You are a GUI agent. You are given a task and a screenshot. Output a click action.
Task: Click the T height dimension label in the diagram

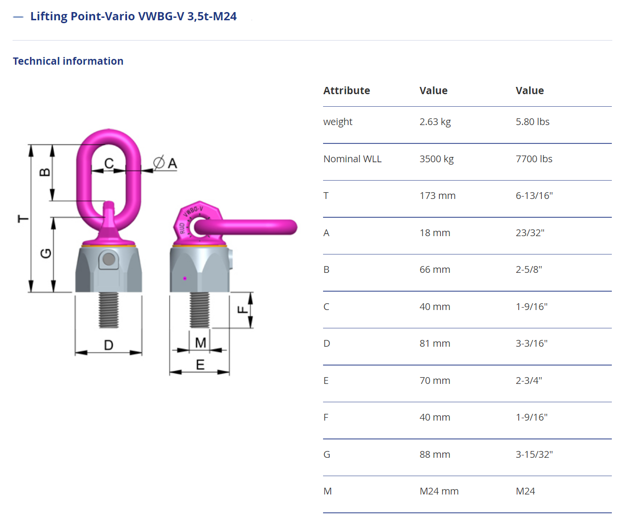pyautogui.click(x=23, y=219)
